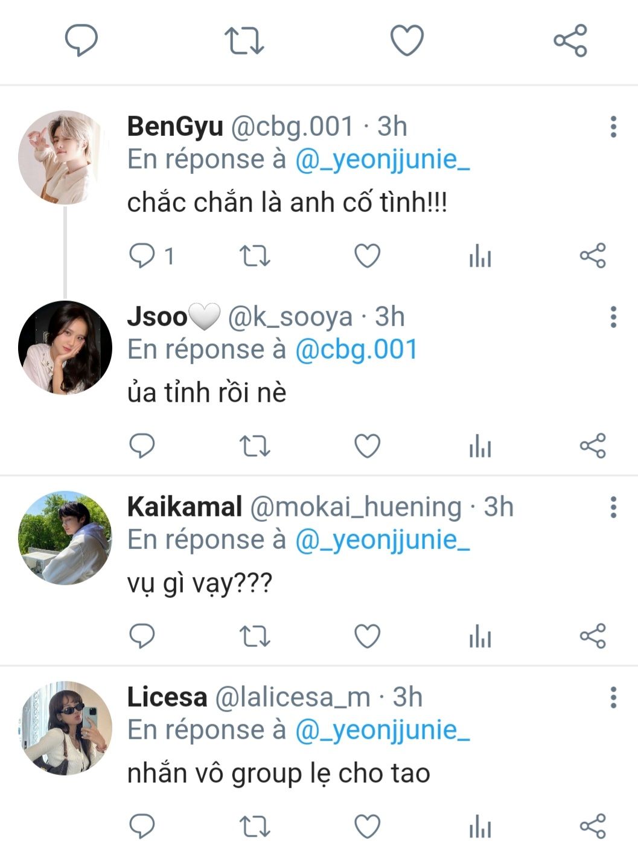Retweet BenGyu's reply
The height and width of the screenshot is (851, 638).
255,256
